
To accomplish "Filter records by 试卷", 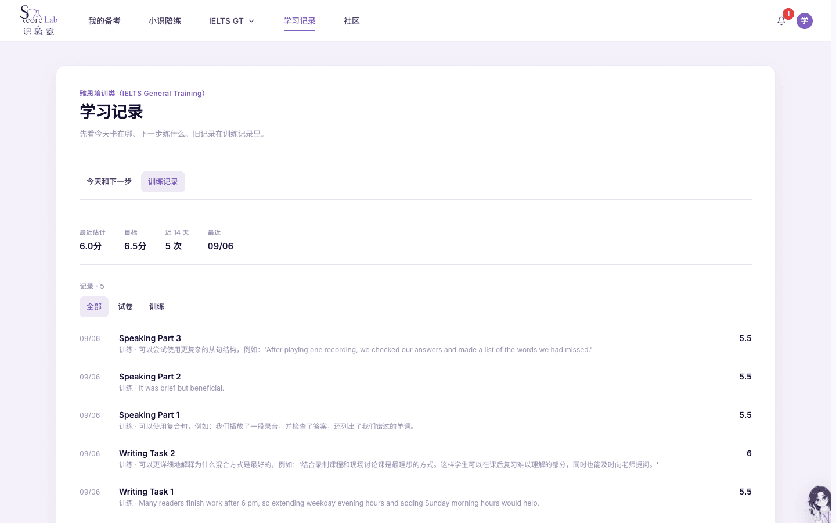I will click(x=125, y=307).
